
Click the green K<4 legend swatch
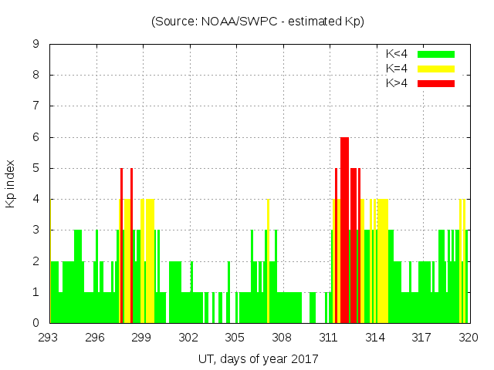[x=436, y=54]
